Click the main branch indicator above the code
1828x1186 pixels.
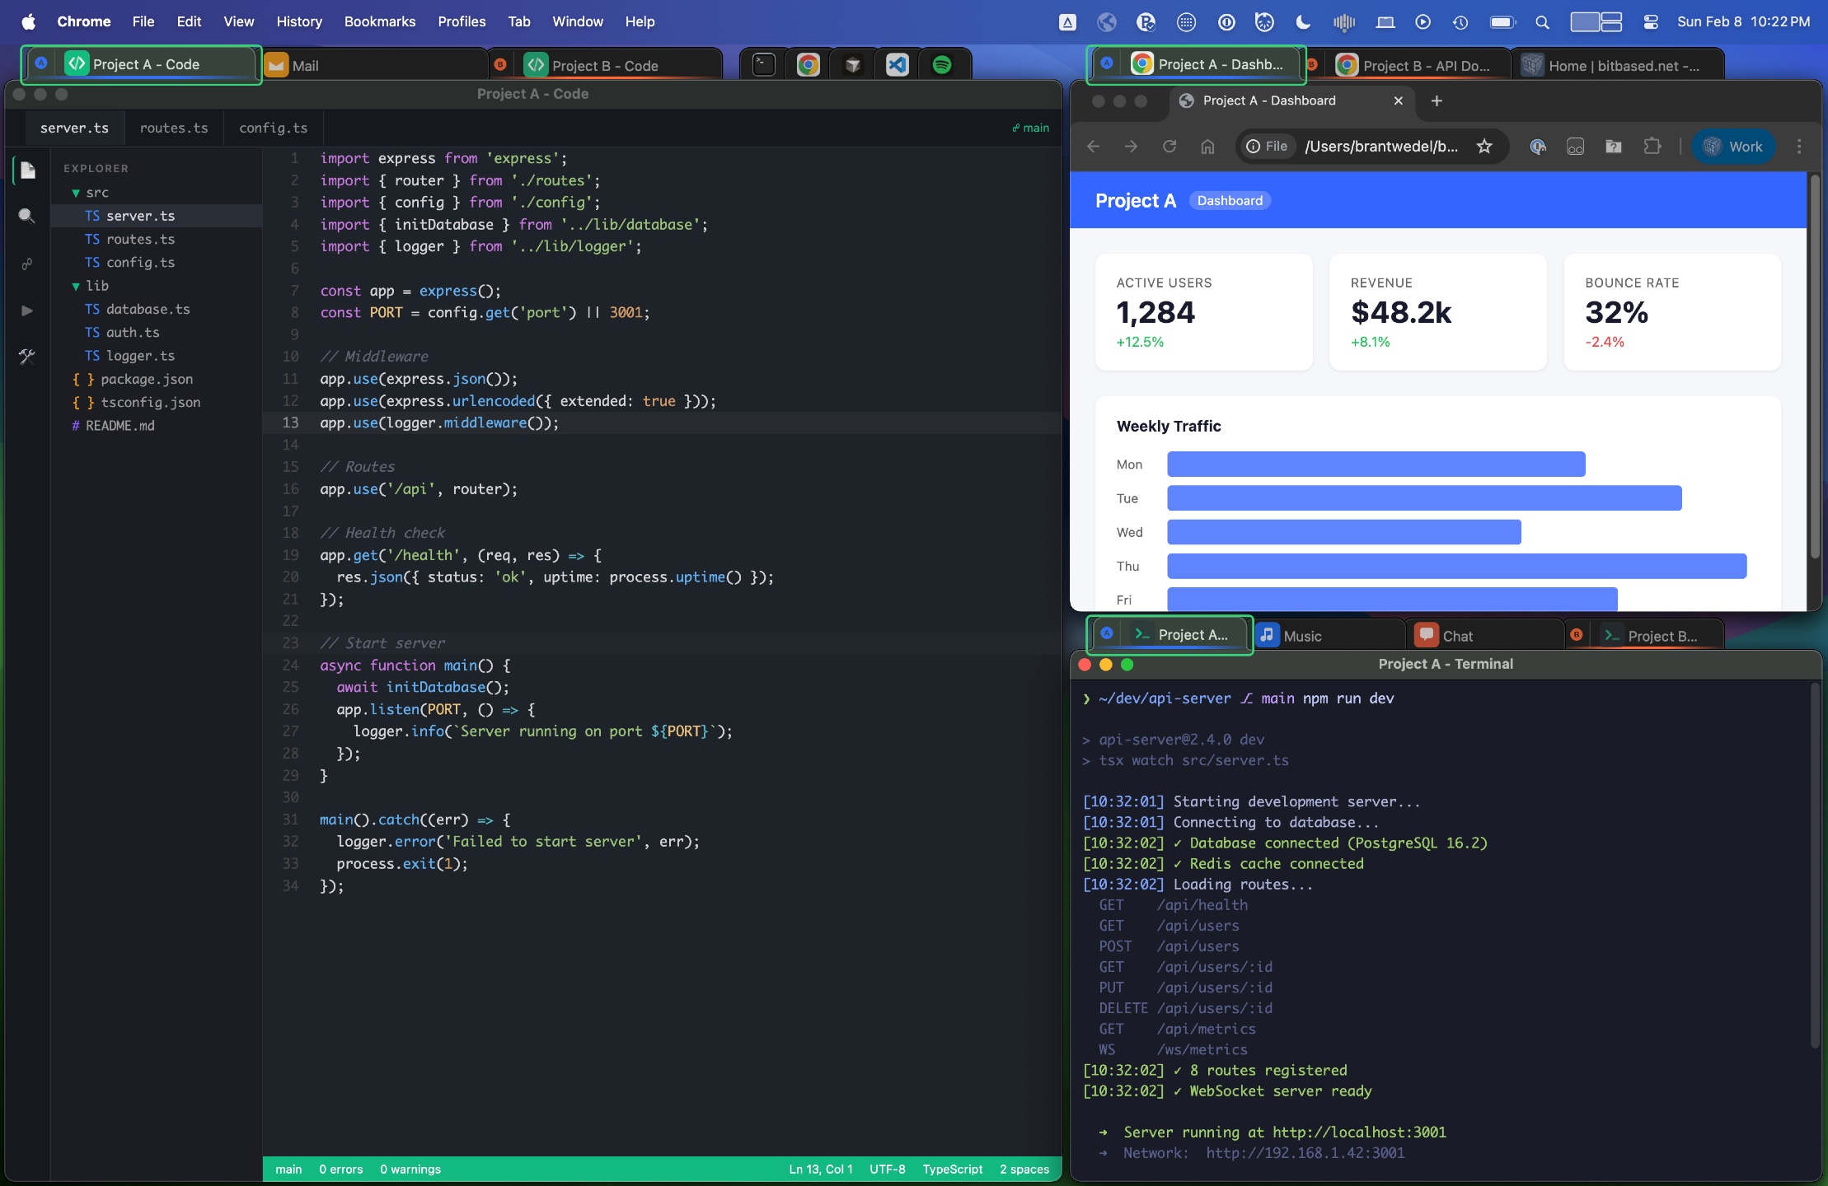(x=1030, y=128)
